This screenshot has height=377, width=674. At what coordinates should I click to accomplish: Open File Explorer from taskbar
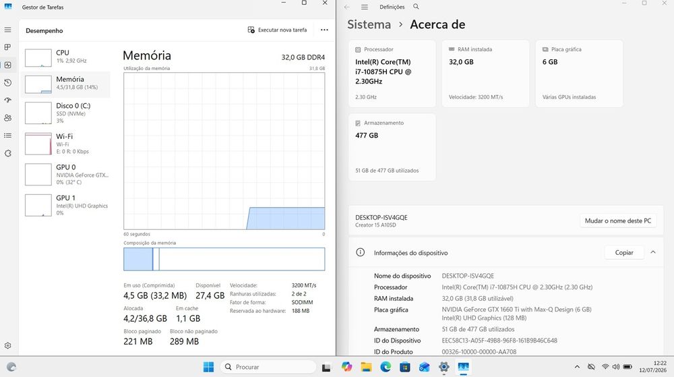coord(366,367)
